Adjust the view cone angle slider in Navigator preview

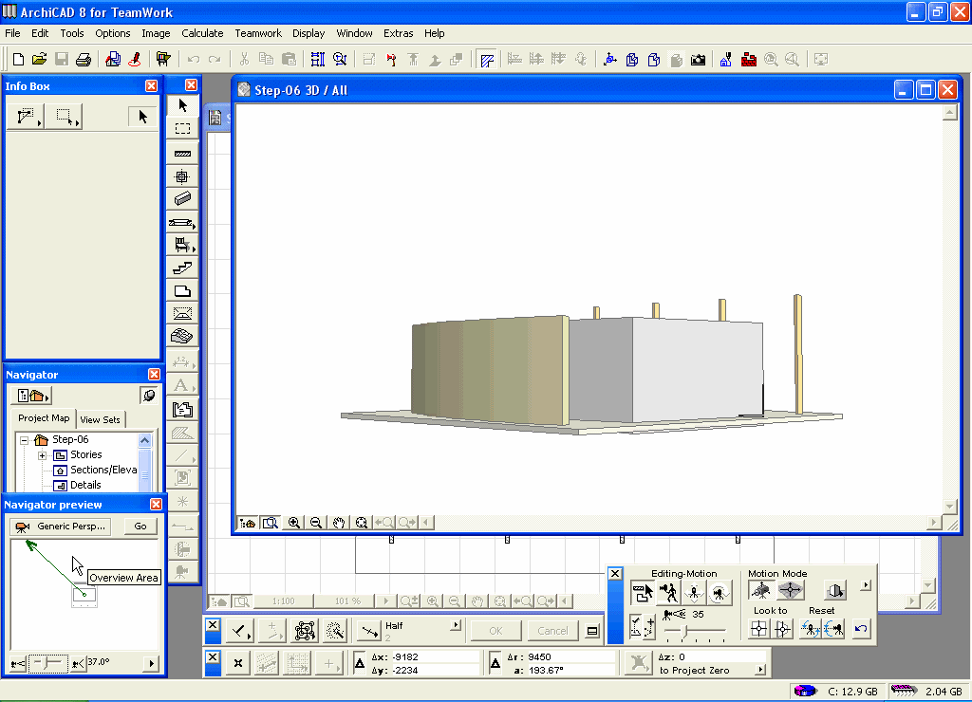47,663
